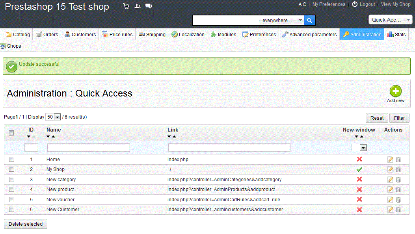The width and height of the screenshot is (415, 234).
Task: Click the shopping cart icon in header
Action: (x=126, y=6)
